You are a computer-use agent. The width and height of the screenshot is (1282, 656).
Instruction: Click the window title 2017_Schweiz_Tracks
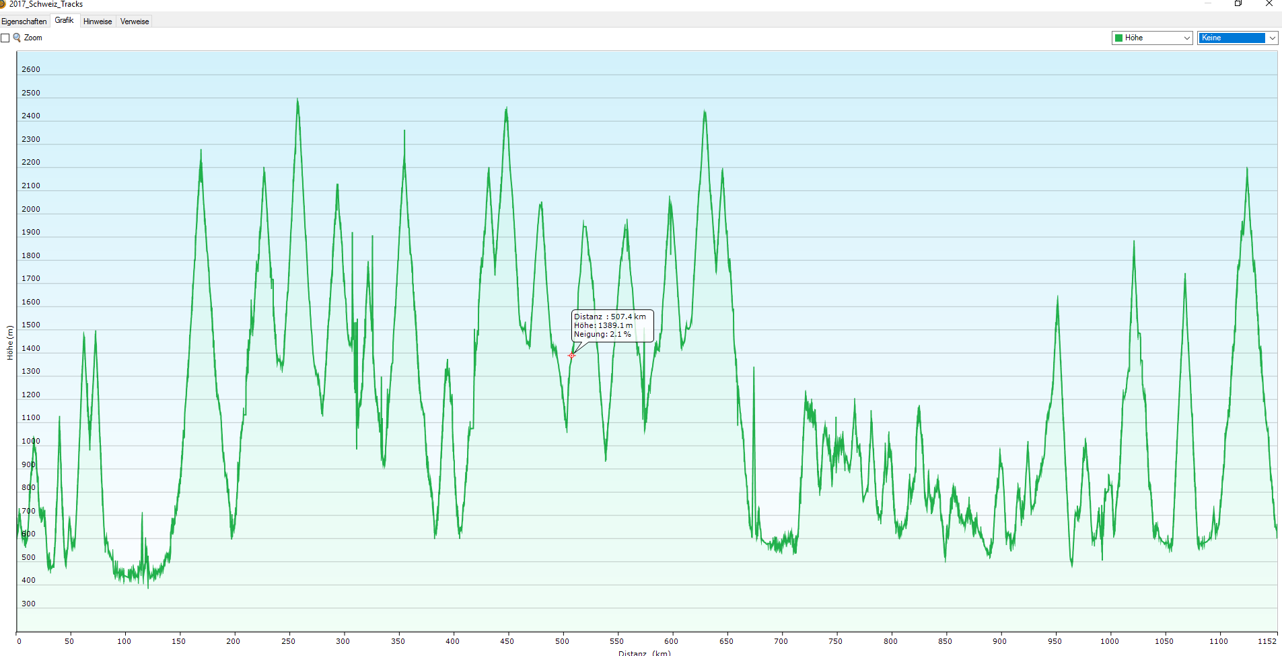pyautogui.click(x=46, y=4)
